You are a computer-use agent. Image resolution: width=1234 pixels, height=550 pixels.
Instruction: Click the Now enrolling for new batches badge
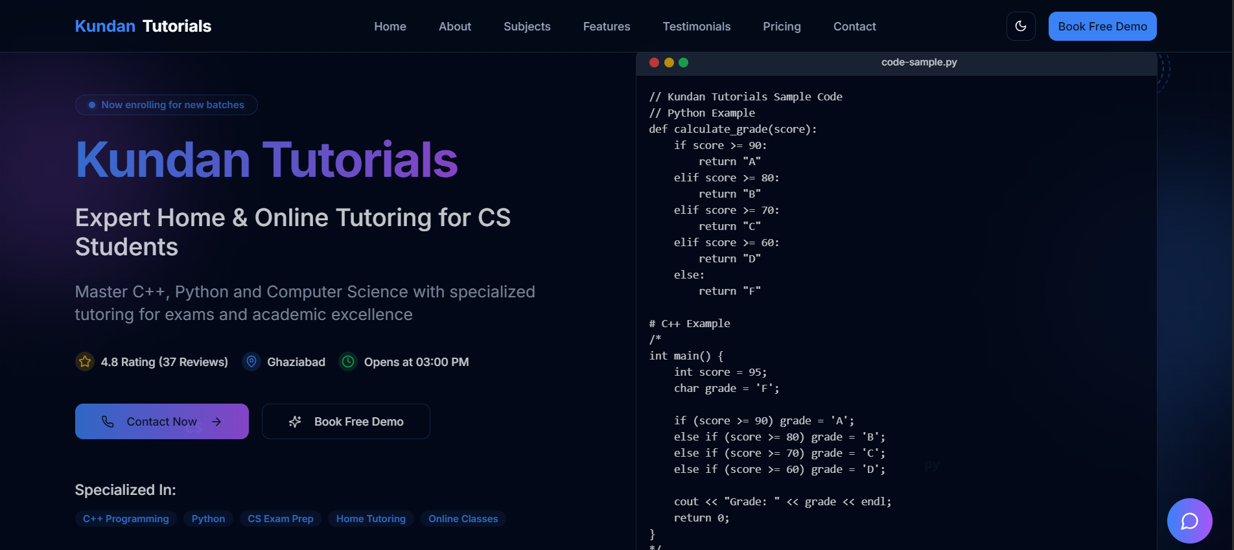pos(167,105)
